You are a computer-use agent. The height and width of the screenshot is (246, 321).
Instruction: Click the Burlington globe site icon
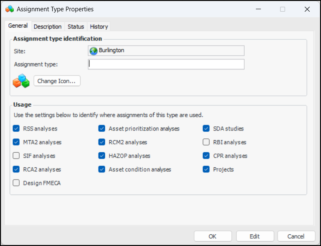[x=94, y=51]
